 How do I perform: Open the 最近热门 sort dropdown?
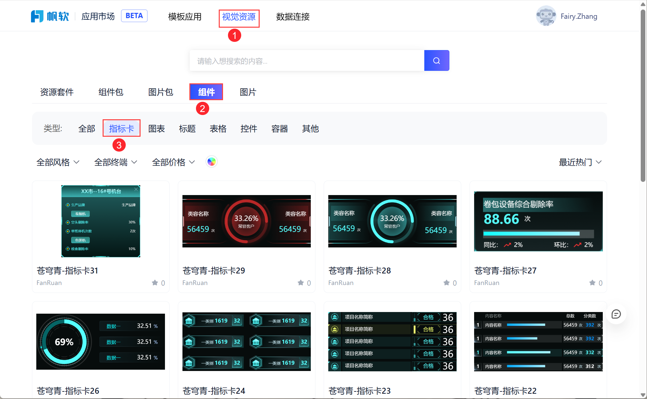click(x=580, y=162)
